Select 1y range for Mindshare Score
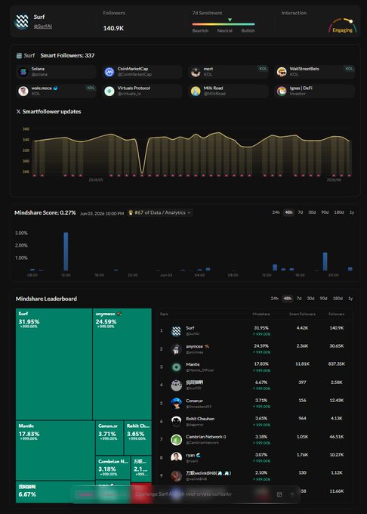Screen dimensions: 367x514 click(x=352, y=212)
